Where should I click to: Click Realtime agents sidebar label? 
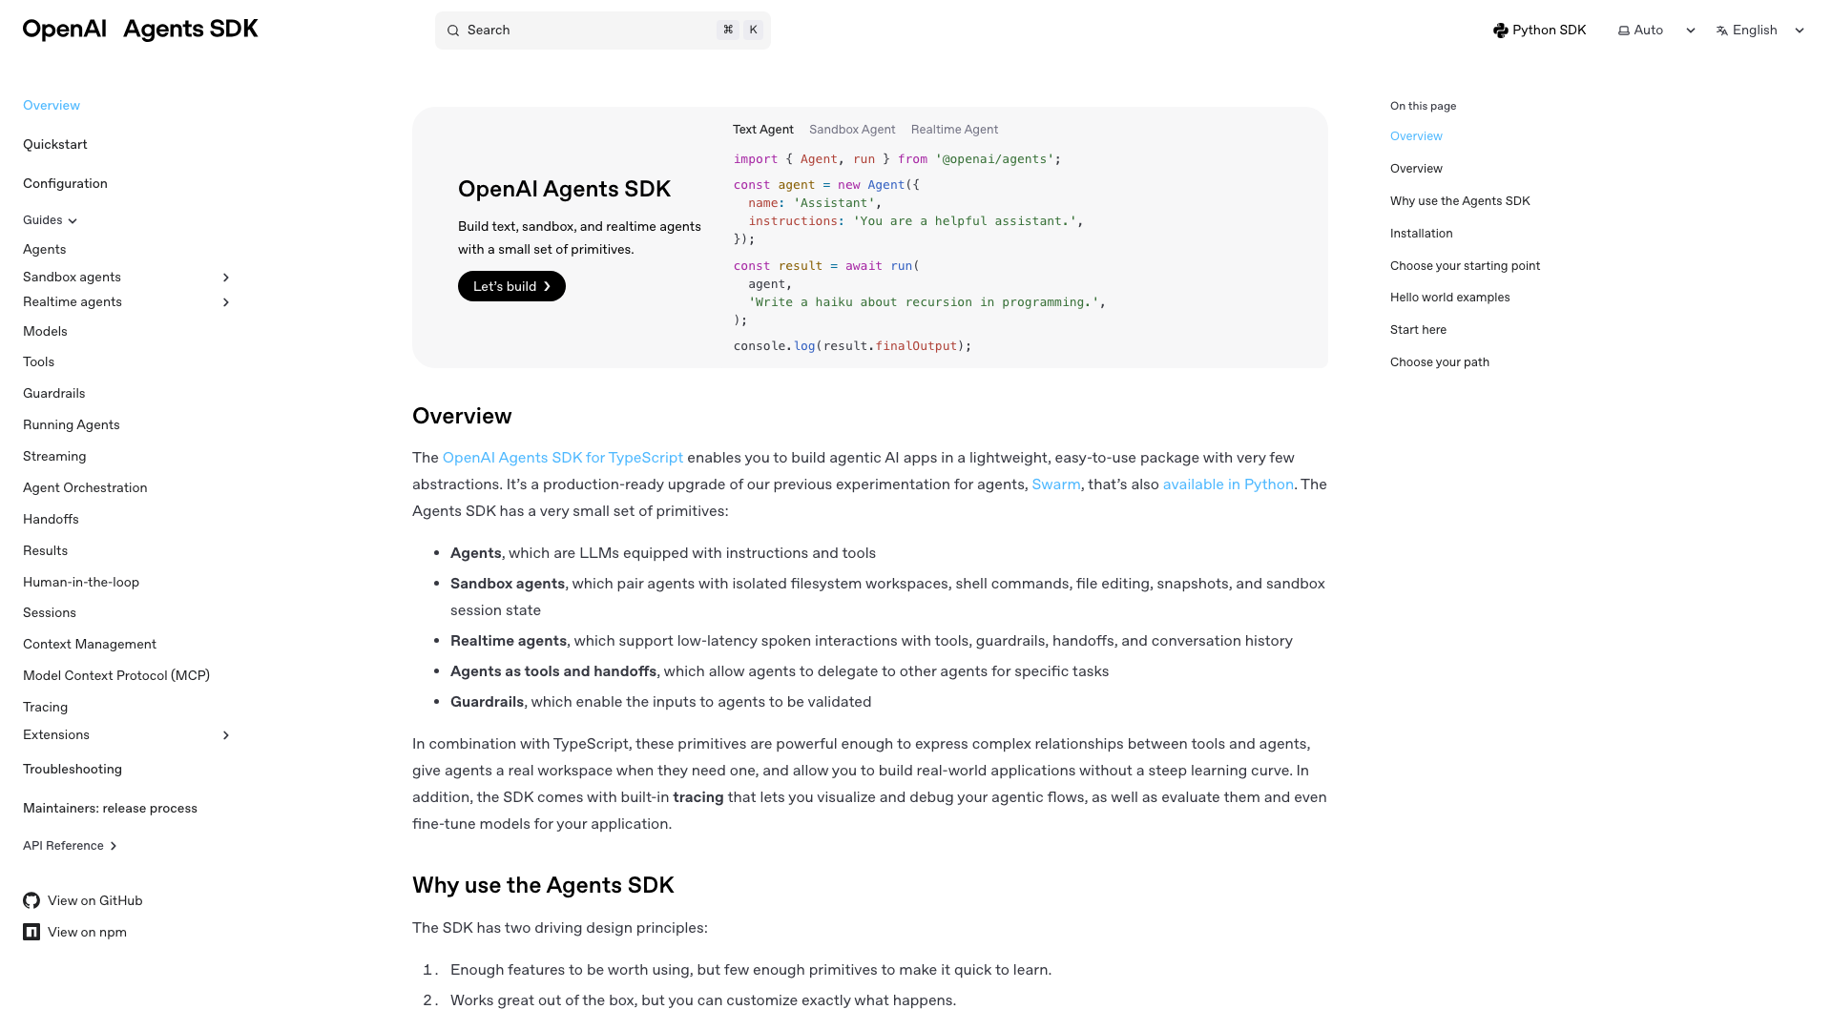tap(73, 302)
